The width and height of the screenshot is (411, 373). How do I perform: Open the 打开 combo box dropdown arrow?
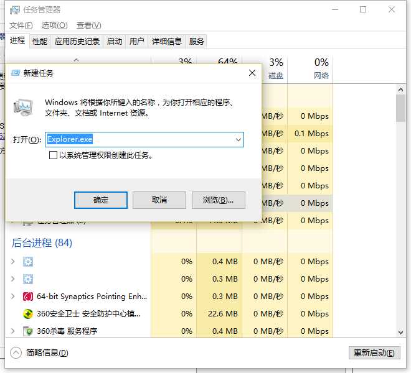[239, 139]
